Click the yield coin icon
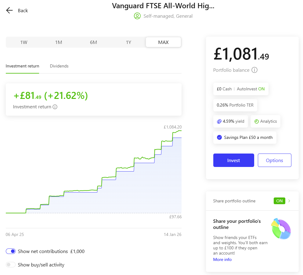Screen dimensions: 303x275 (219, 121)
